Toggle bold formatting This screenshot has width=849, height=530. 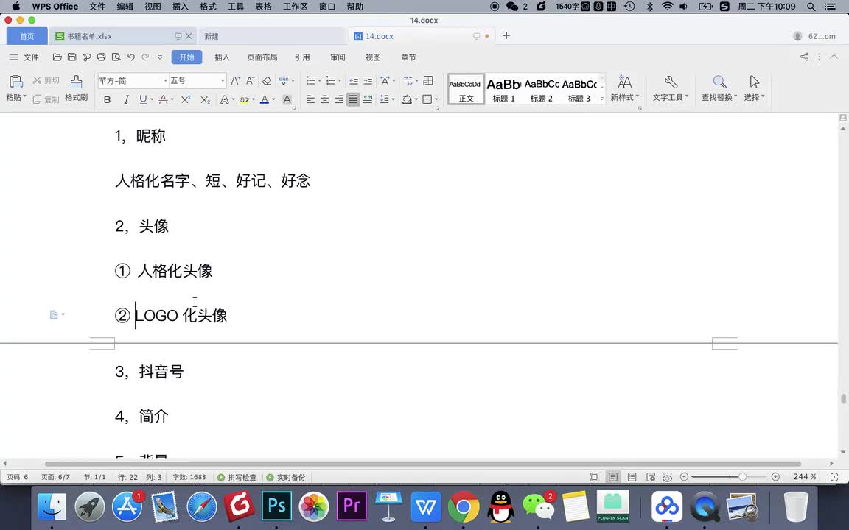point(107,99)
